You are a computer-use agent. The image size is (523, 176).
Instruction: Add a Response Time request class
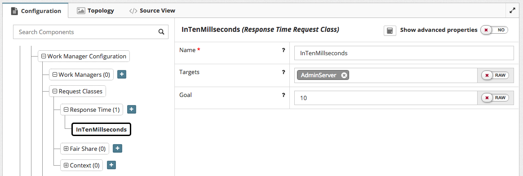click(131, 109)
